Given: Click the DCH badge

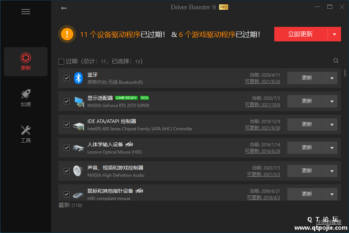Looking at the screenshot, I should coord(144,98).
